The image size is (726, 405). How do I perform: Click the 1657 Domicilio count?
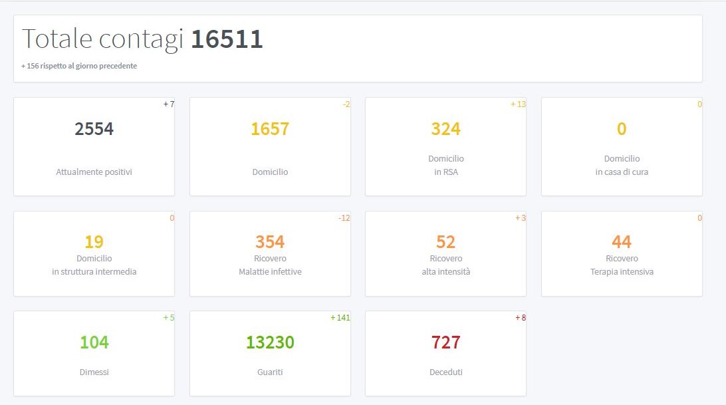point(269,129)
